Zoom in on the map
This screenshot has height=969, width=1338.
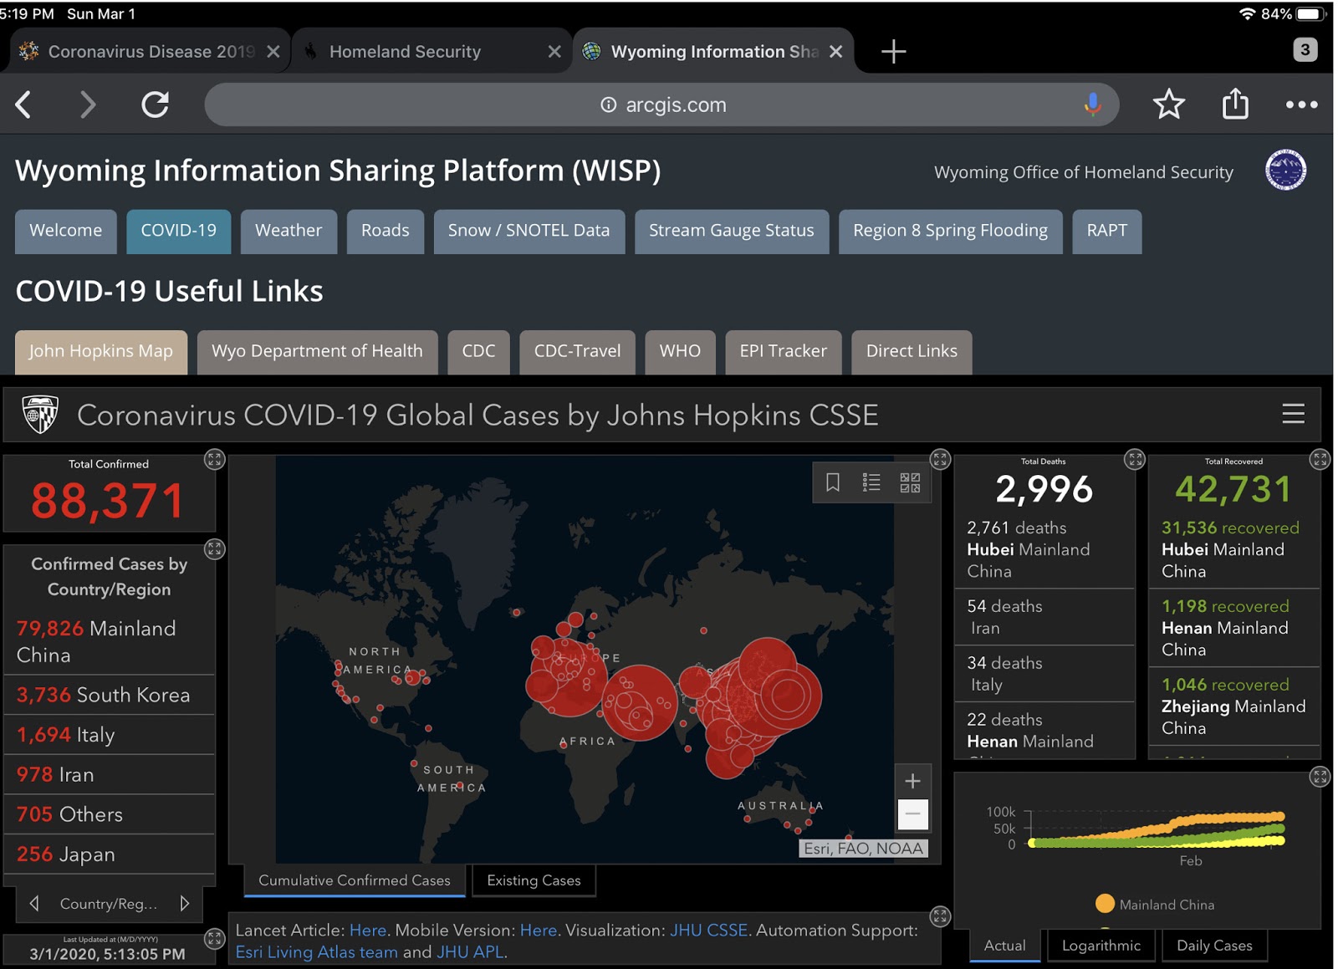[912, 781]
